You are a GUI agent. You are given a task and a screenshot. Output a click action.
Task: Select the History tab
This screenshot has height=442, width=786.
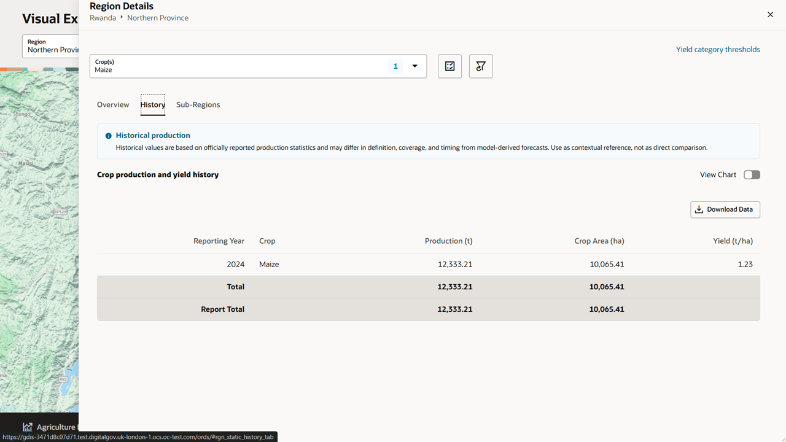(152, 104)
